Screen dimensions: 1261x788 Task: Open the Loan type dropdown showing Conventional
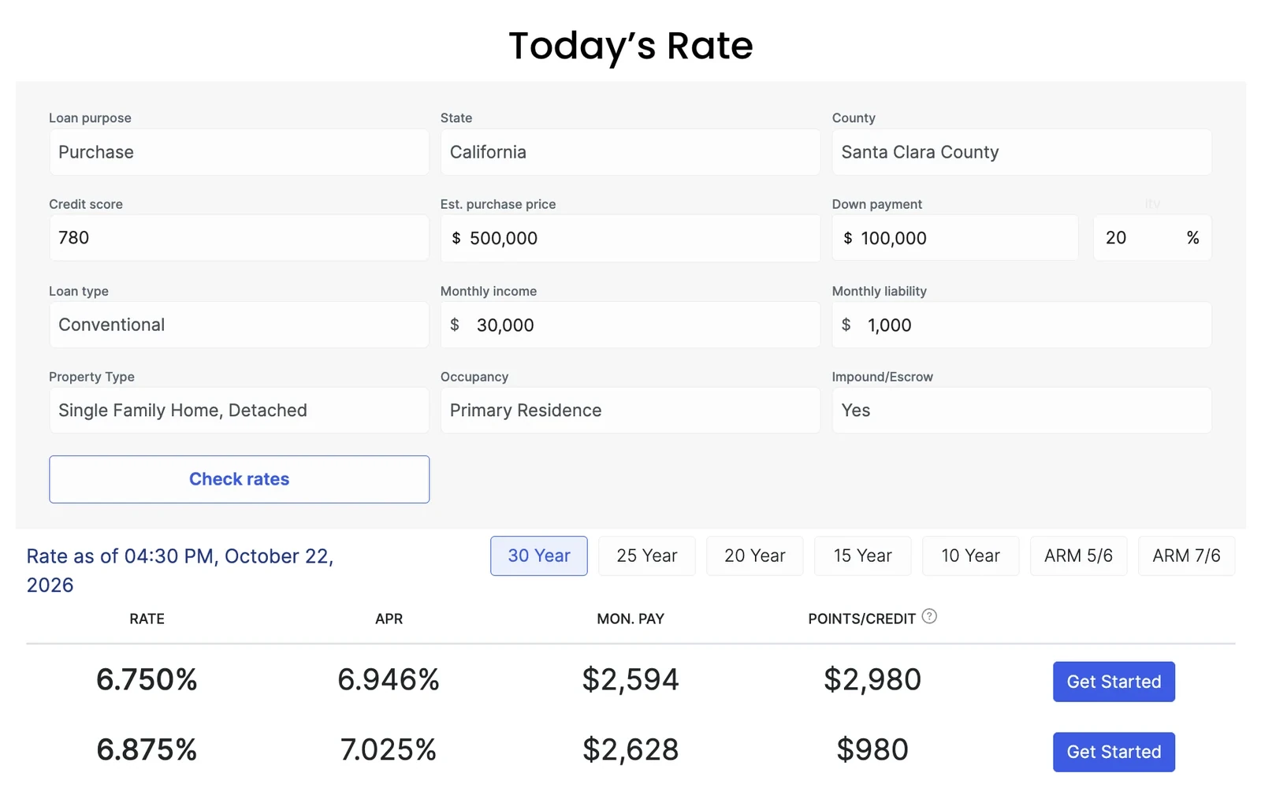[x=239, y=325]
